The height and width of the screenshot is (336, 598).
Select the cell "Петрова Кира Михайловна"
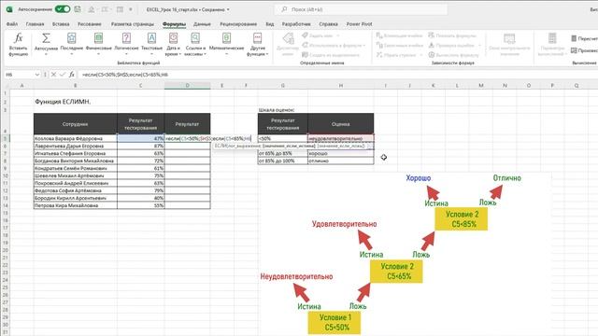(75, 205)
